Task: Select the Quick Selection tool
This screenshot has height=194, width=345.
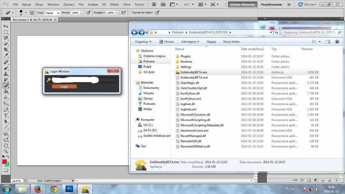Action: coord(6,44)
